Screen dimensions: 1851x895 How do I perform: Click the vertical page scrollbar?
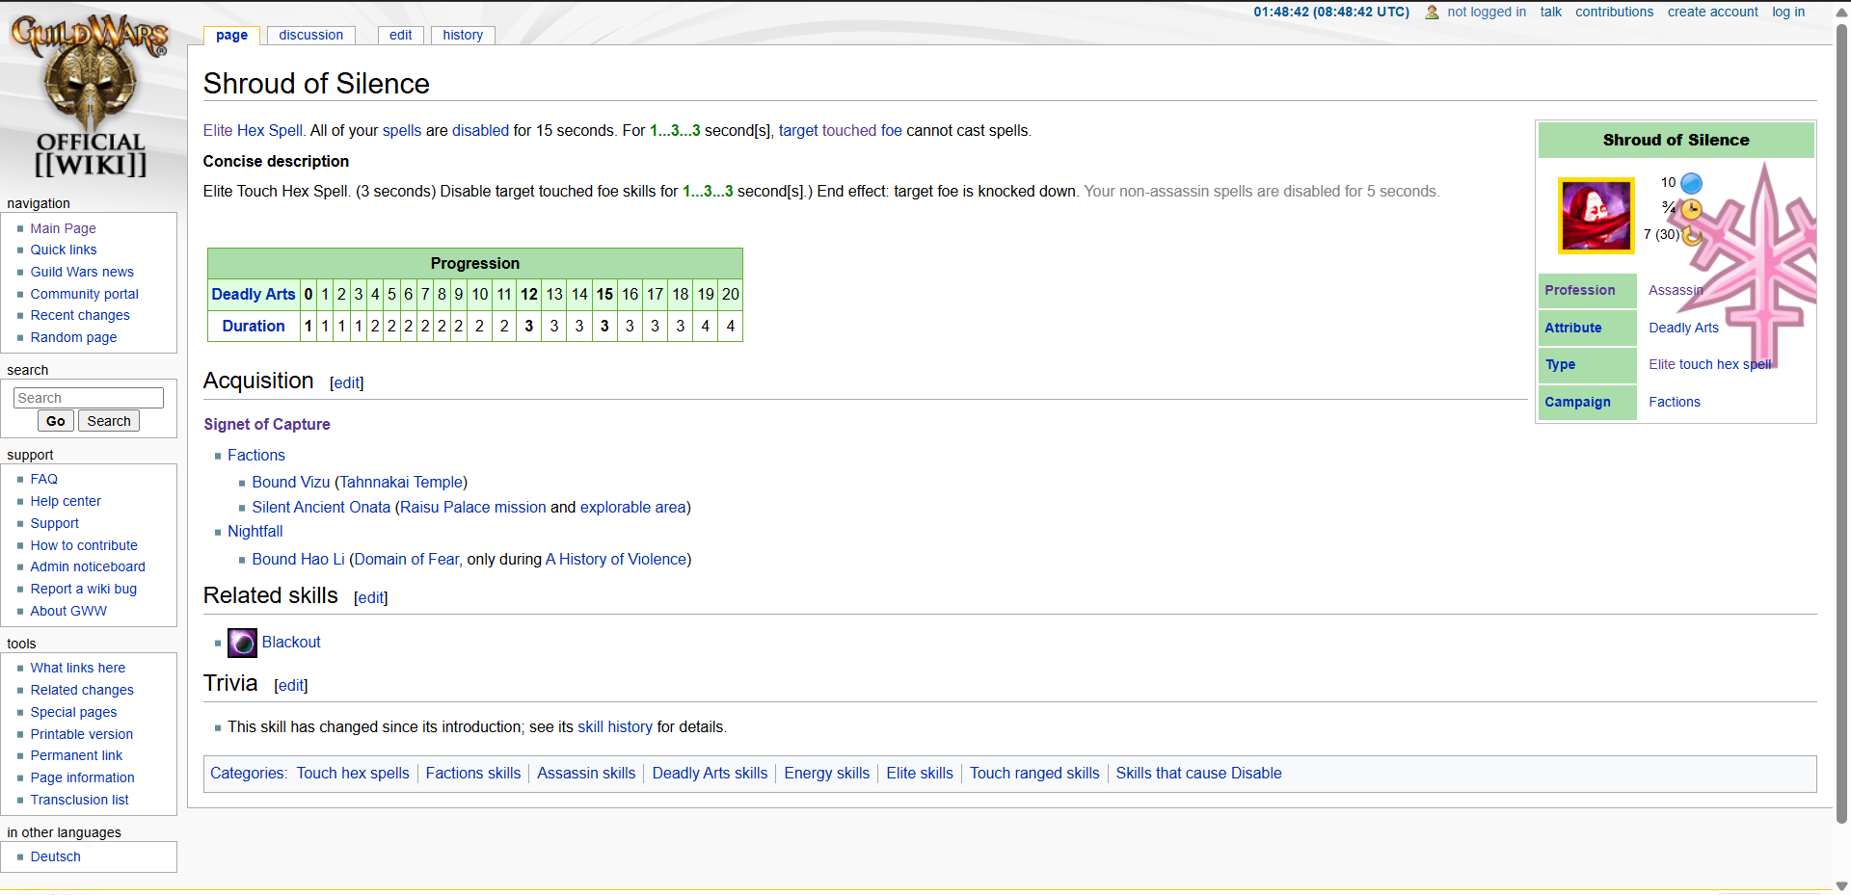(x=1841, y=424)
